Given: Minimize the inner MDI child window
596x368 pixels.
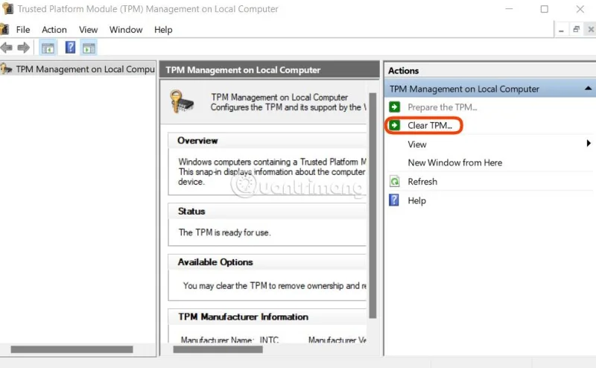Looking at the screenshot, I should (561, 30).
